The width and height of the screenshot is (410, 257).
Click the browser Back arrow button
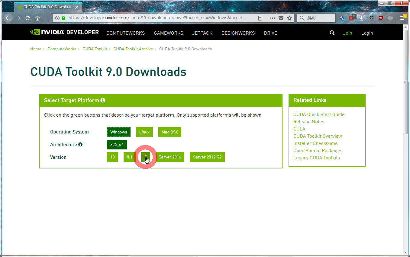tap(8, 18)
